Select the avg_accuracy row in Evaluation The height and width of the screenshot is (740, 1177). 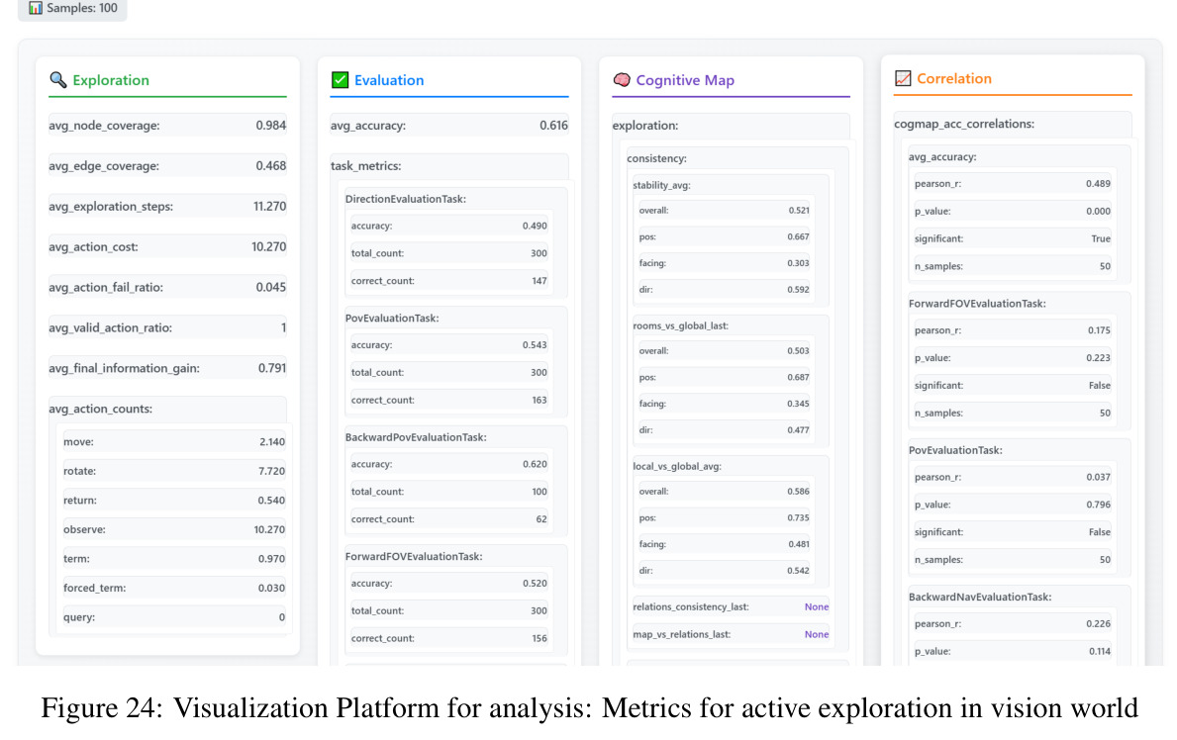coord(448,126)
